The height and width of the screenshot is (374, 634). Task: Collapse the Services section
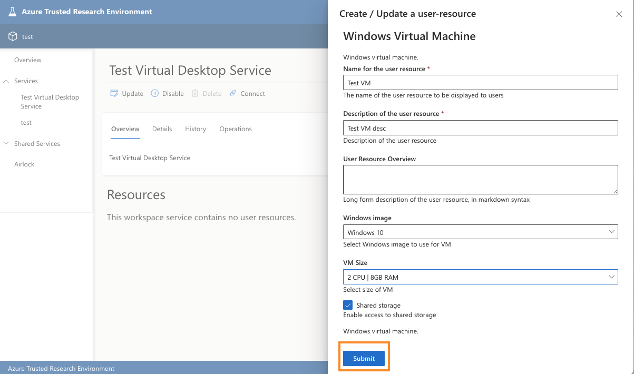(6, 81)
